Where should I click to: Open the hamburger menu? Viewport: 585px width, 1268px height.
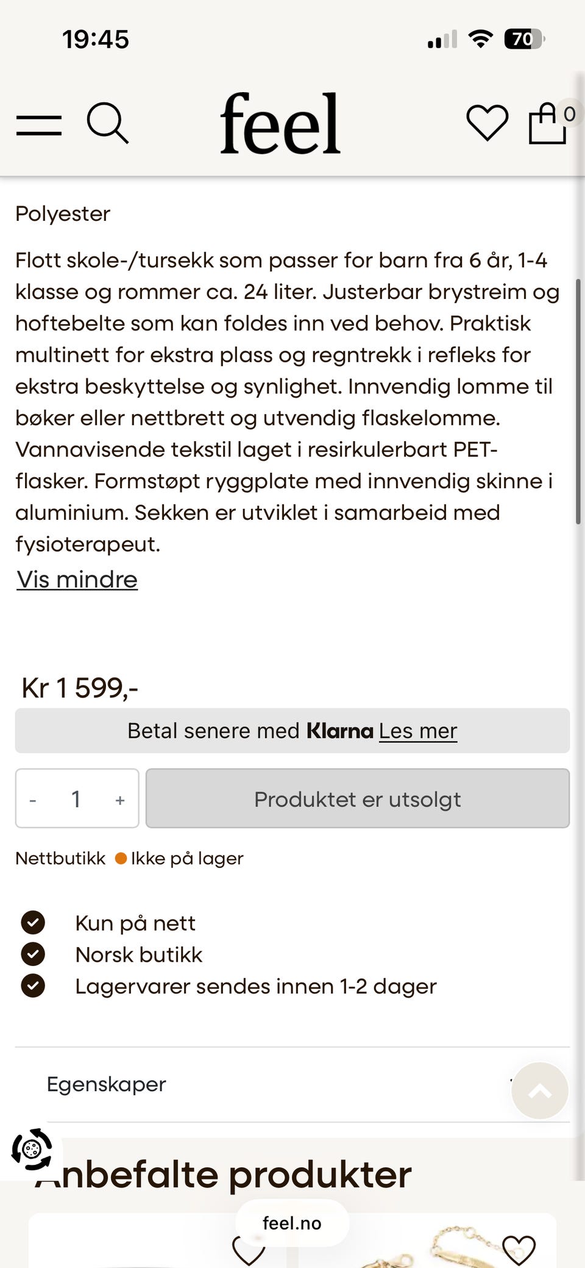38,124
